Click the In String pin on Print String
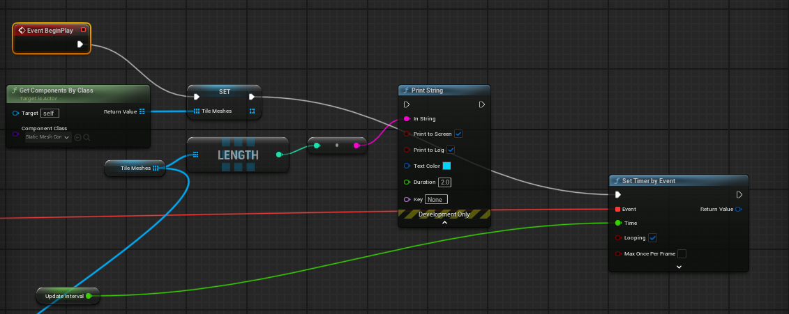 click(407, 119)
